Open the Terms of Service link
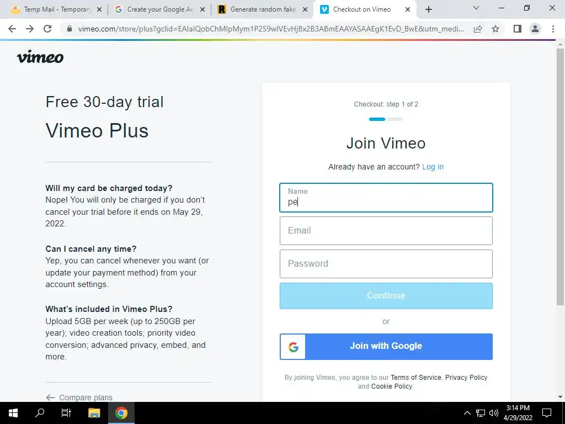 (x=416, y=378)
